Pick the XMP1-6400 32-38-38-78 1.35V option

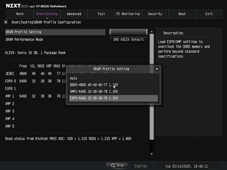[x=94, y=91]
